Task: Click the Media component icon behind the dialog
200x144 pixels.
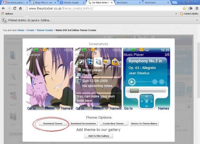Action: [x=13, y=96]
